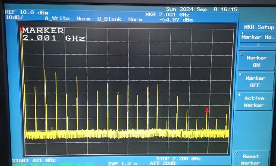Select the STOP 2.200 GHz frequency label
The width and height of the screenshot is (276, 166).
pos(178,159)
